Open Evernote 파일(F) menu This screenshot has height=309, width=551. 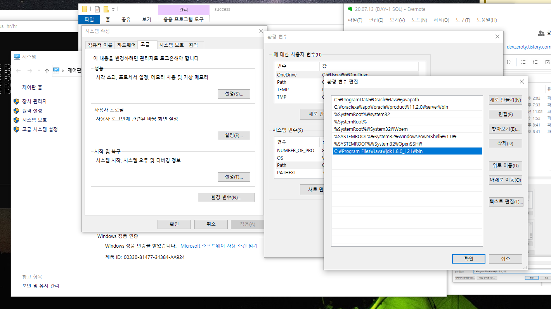click(355, 20)
